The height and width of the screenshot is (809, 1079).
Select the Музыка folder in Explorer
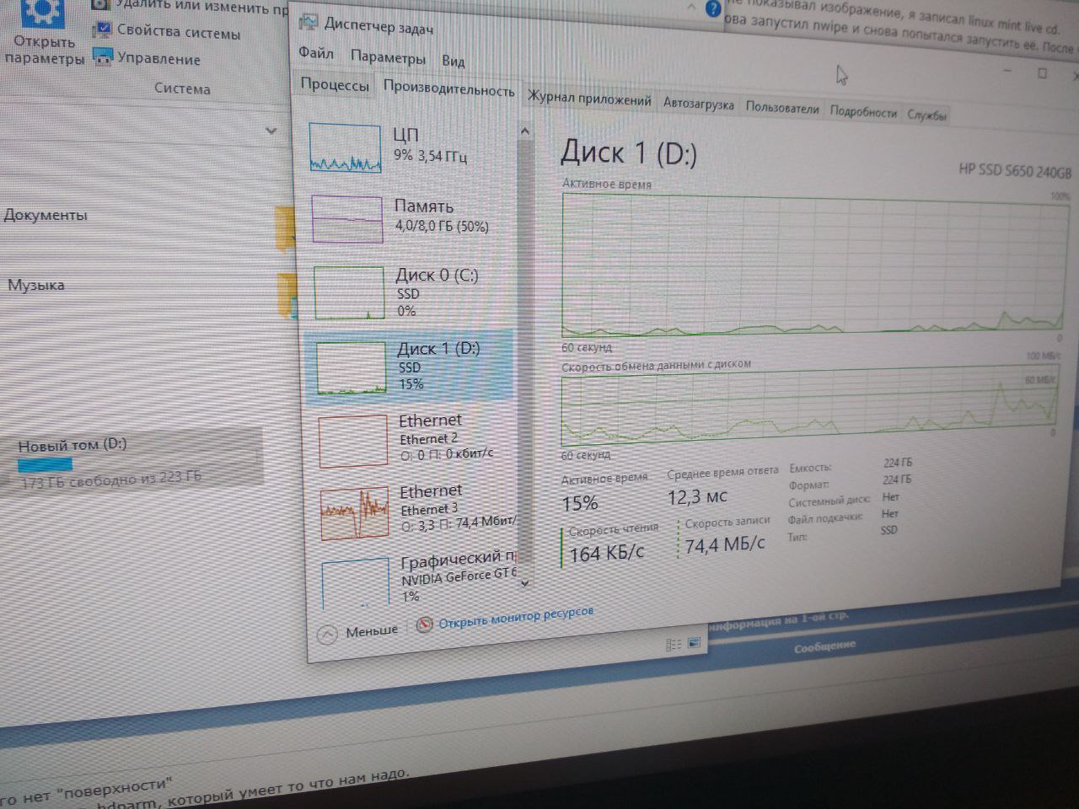pos(35,284)
